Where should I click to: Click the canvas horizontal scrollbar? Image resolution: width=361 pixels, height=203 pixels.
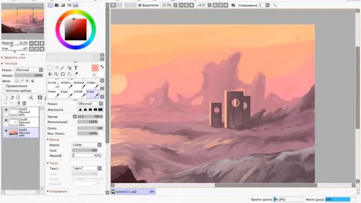[x=266, y=185]
